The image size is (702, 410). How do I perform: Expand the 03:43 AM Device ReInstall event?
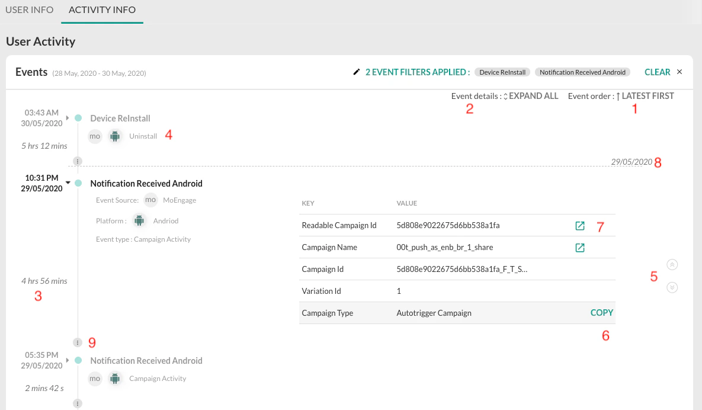[x=68, y=118]
